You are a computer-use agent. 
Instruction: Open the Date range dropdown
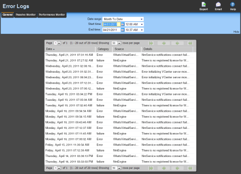pyautogui.click(x=123, y=19)
